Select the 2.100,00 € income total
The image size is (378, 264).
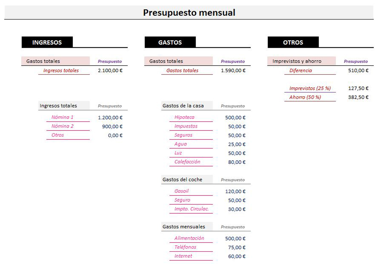tap(110, 70)
